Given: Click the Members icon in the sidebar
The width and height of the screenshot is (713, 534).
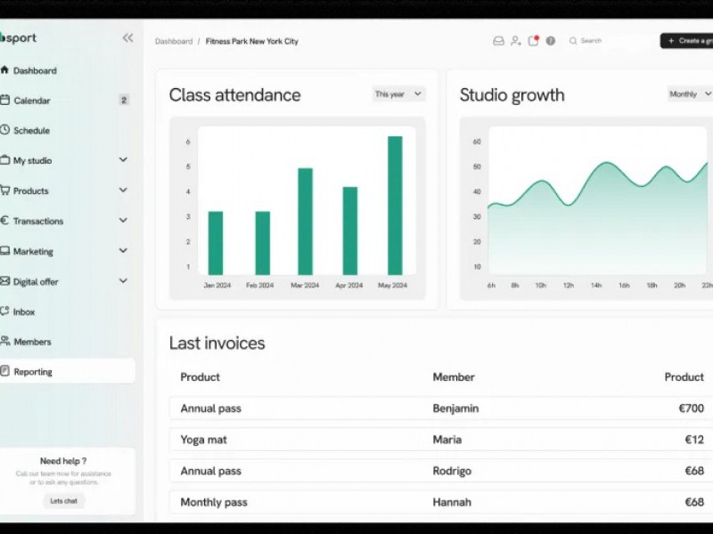Looking at the screenshot, I should pyautogui.click(x=5, y=341).
